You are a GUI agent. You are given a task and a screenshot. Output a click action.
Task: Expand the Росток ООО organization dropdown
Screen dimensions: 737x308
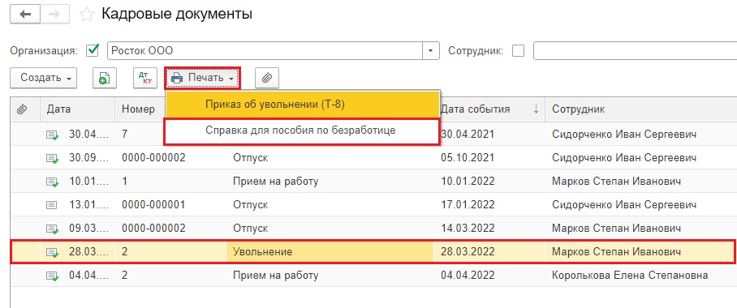click(x=430, y=51)
